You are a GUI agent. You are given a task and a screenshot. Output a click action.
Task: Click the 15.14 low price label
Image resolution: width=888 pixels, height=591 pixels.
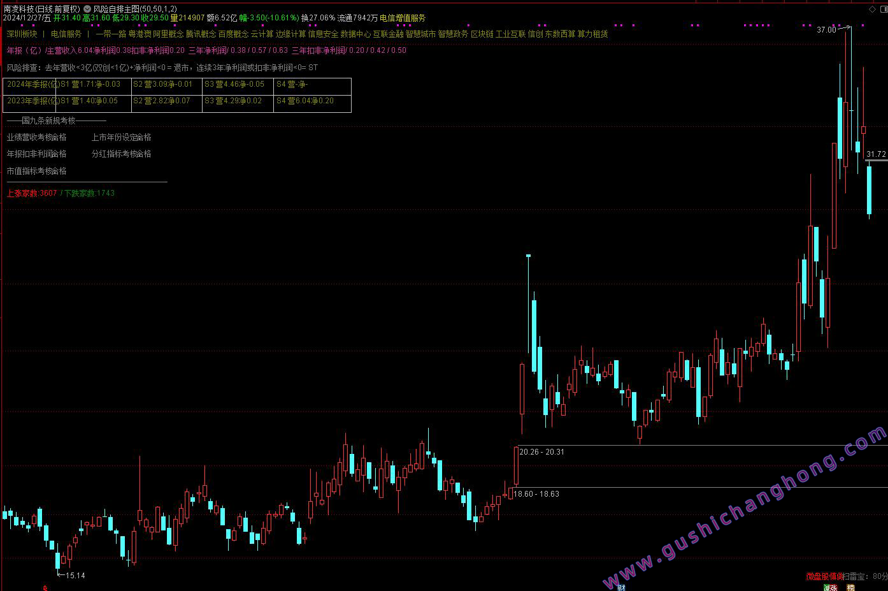click(x=75, y=576)
